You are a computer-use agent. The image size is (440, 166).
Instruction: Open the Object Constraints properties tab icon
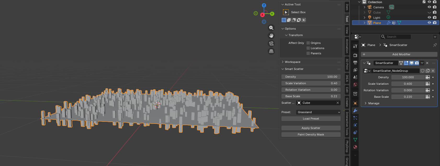tap(355, 132)
